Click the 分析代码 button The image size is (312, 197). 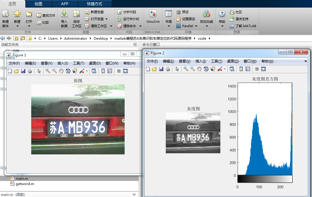pyautogui.click(x=127, y=12)
